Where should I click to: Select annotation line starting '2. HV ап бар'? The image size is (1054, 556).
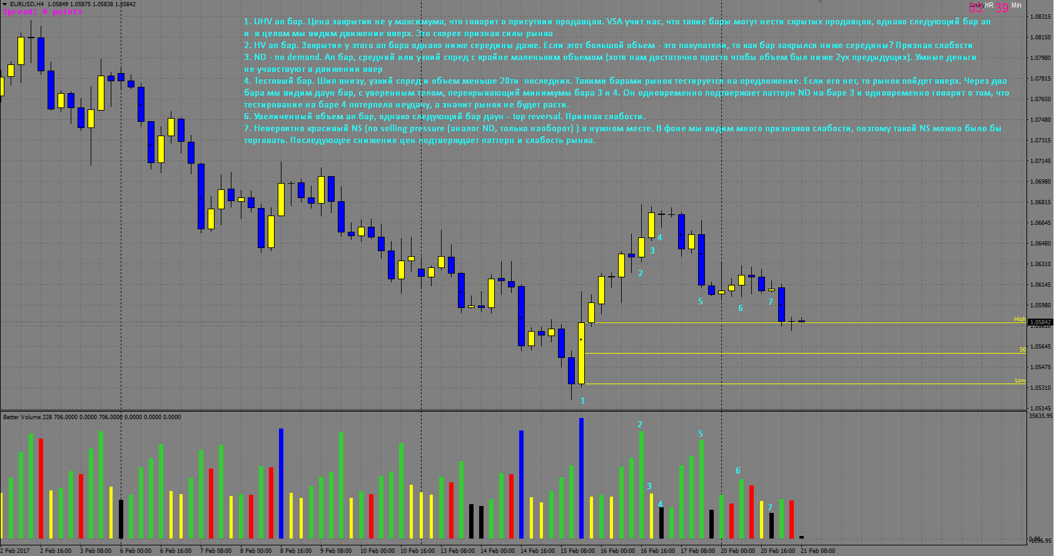(608, 45)
